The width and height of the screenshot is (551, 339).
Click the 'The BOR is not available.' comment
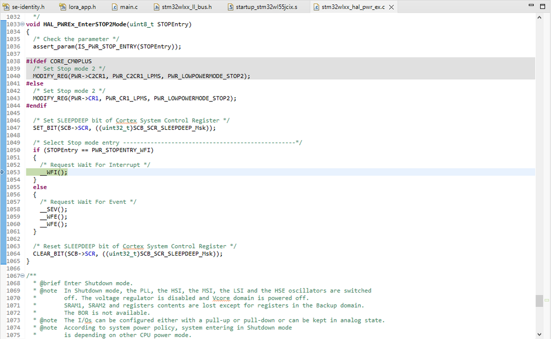point(107,312)
